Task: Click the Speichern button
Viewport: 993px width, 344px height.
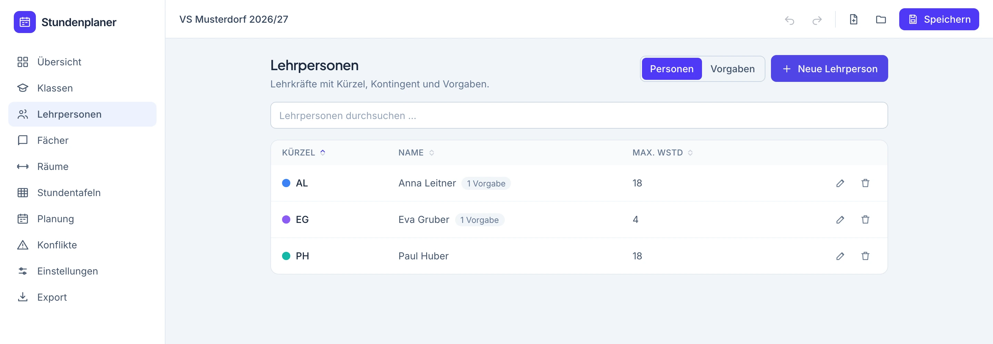Action: click(x=939, y=19)
